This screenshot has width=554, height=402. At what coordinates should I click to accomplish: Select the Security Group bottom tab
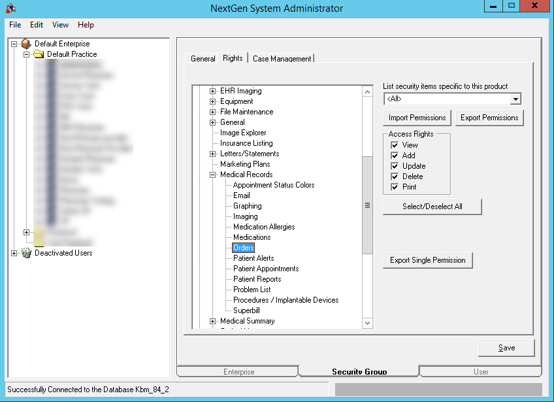(x=359, y=371)
